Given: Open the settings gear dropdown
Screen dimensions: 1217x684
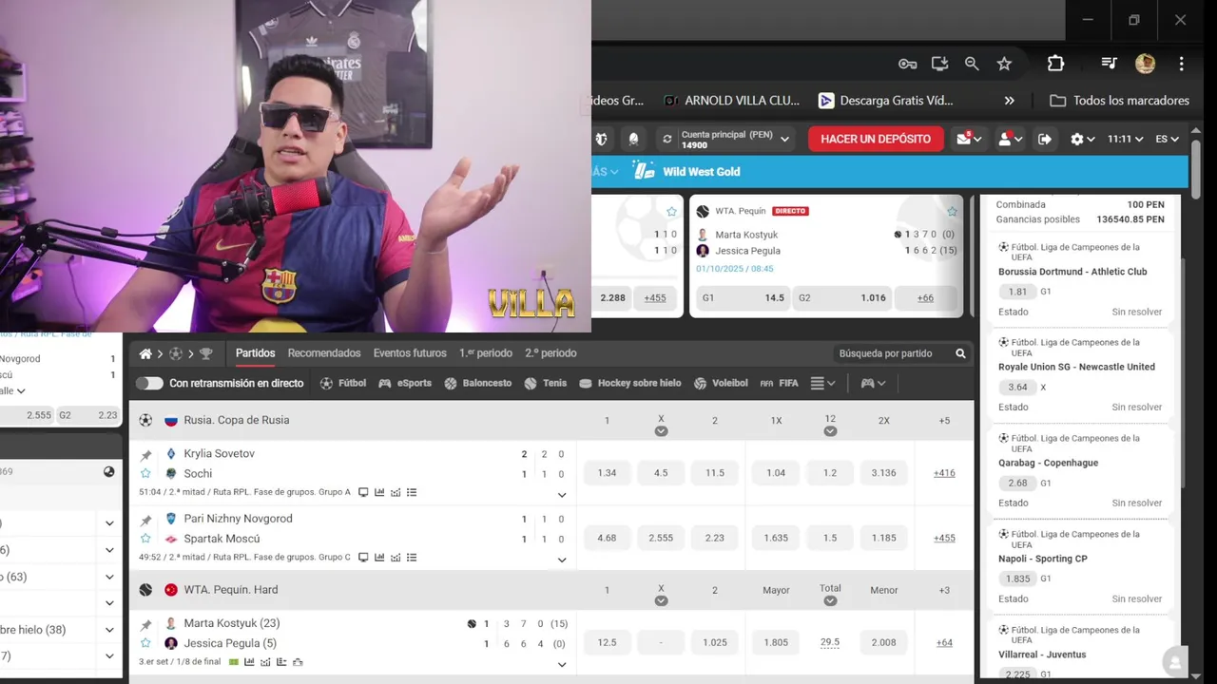Looking at the screenshot, I should pos(1082,139).
